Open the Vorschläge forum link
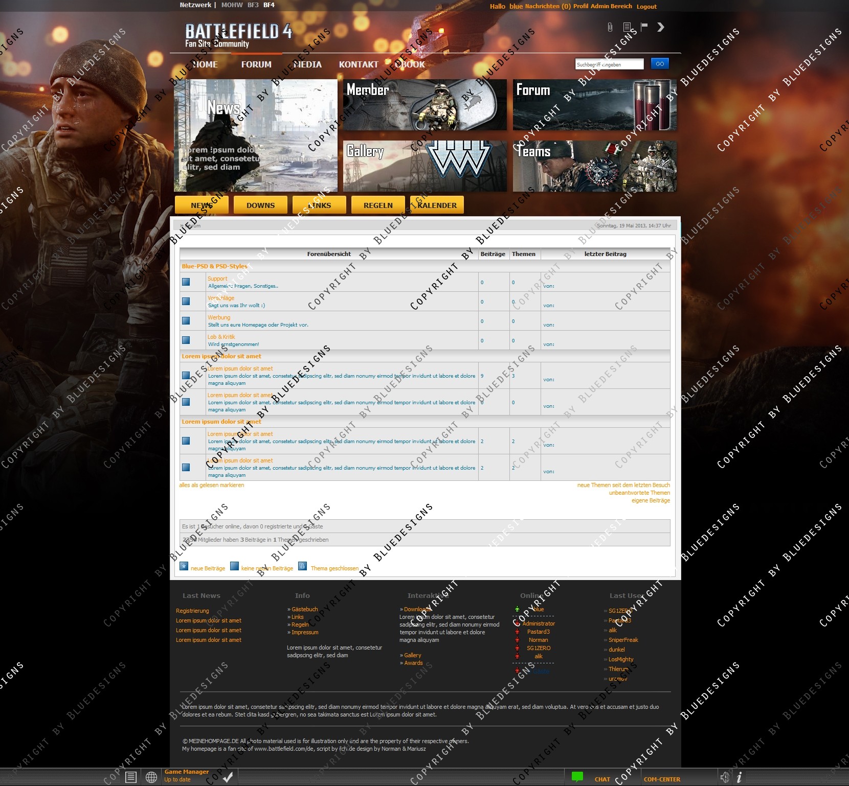 pos(221,298)
